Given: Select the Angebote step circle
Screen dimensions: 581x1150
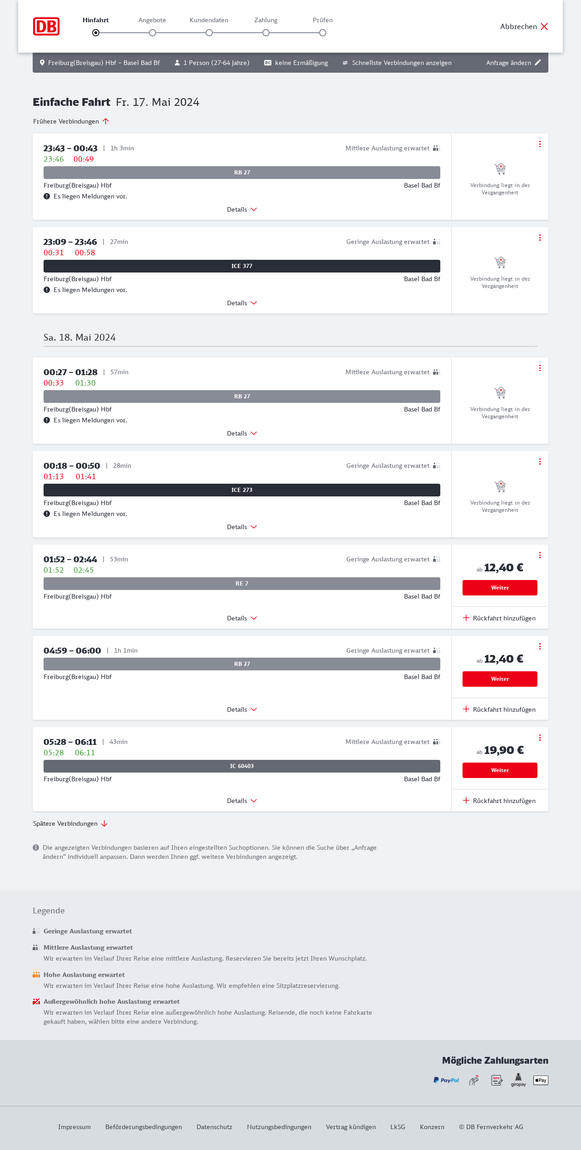Looking at the screenshot, I should click(x=153, y=33).
